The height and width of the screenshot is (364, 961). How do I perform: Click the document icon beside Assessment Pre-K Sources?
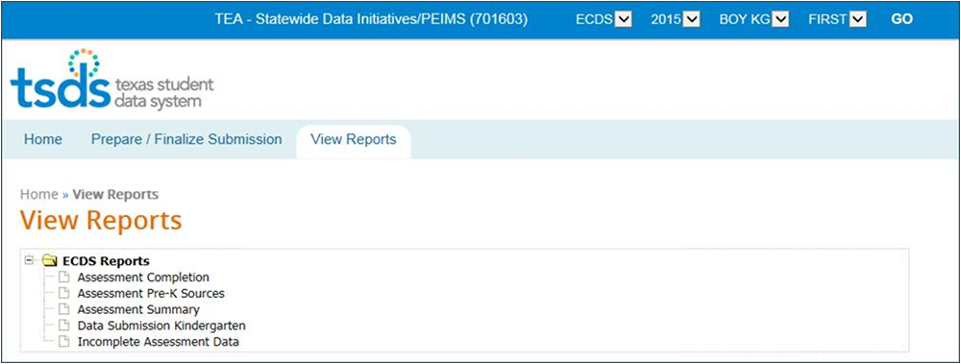(x=63, y=294)
